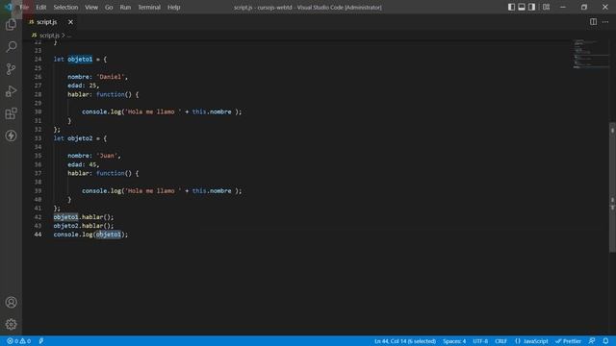Expand the breadcrumb ellipsis symbol
The image size is (616, 346).
(69, 36)
